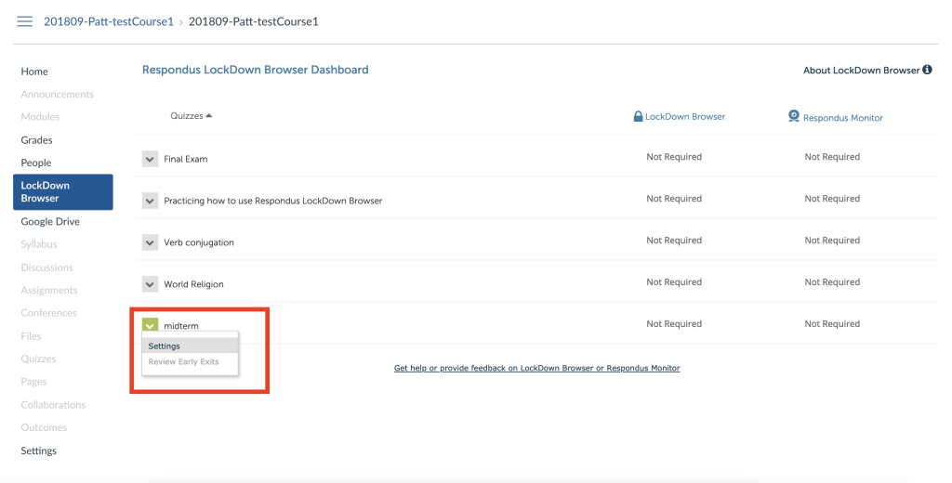The height and width of the screenshot is (483, 952).
Task: Open Syllabus in course navigation
Action: point(39,244)
